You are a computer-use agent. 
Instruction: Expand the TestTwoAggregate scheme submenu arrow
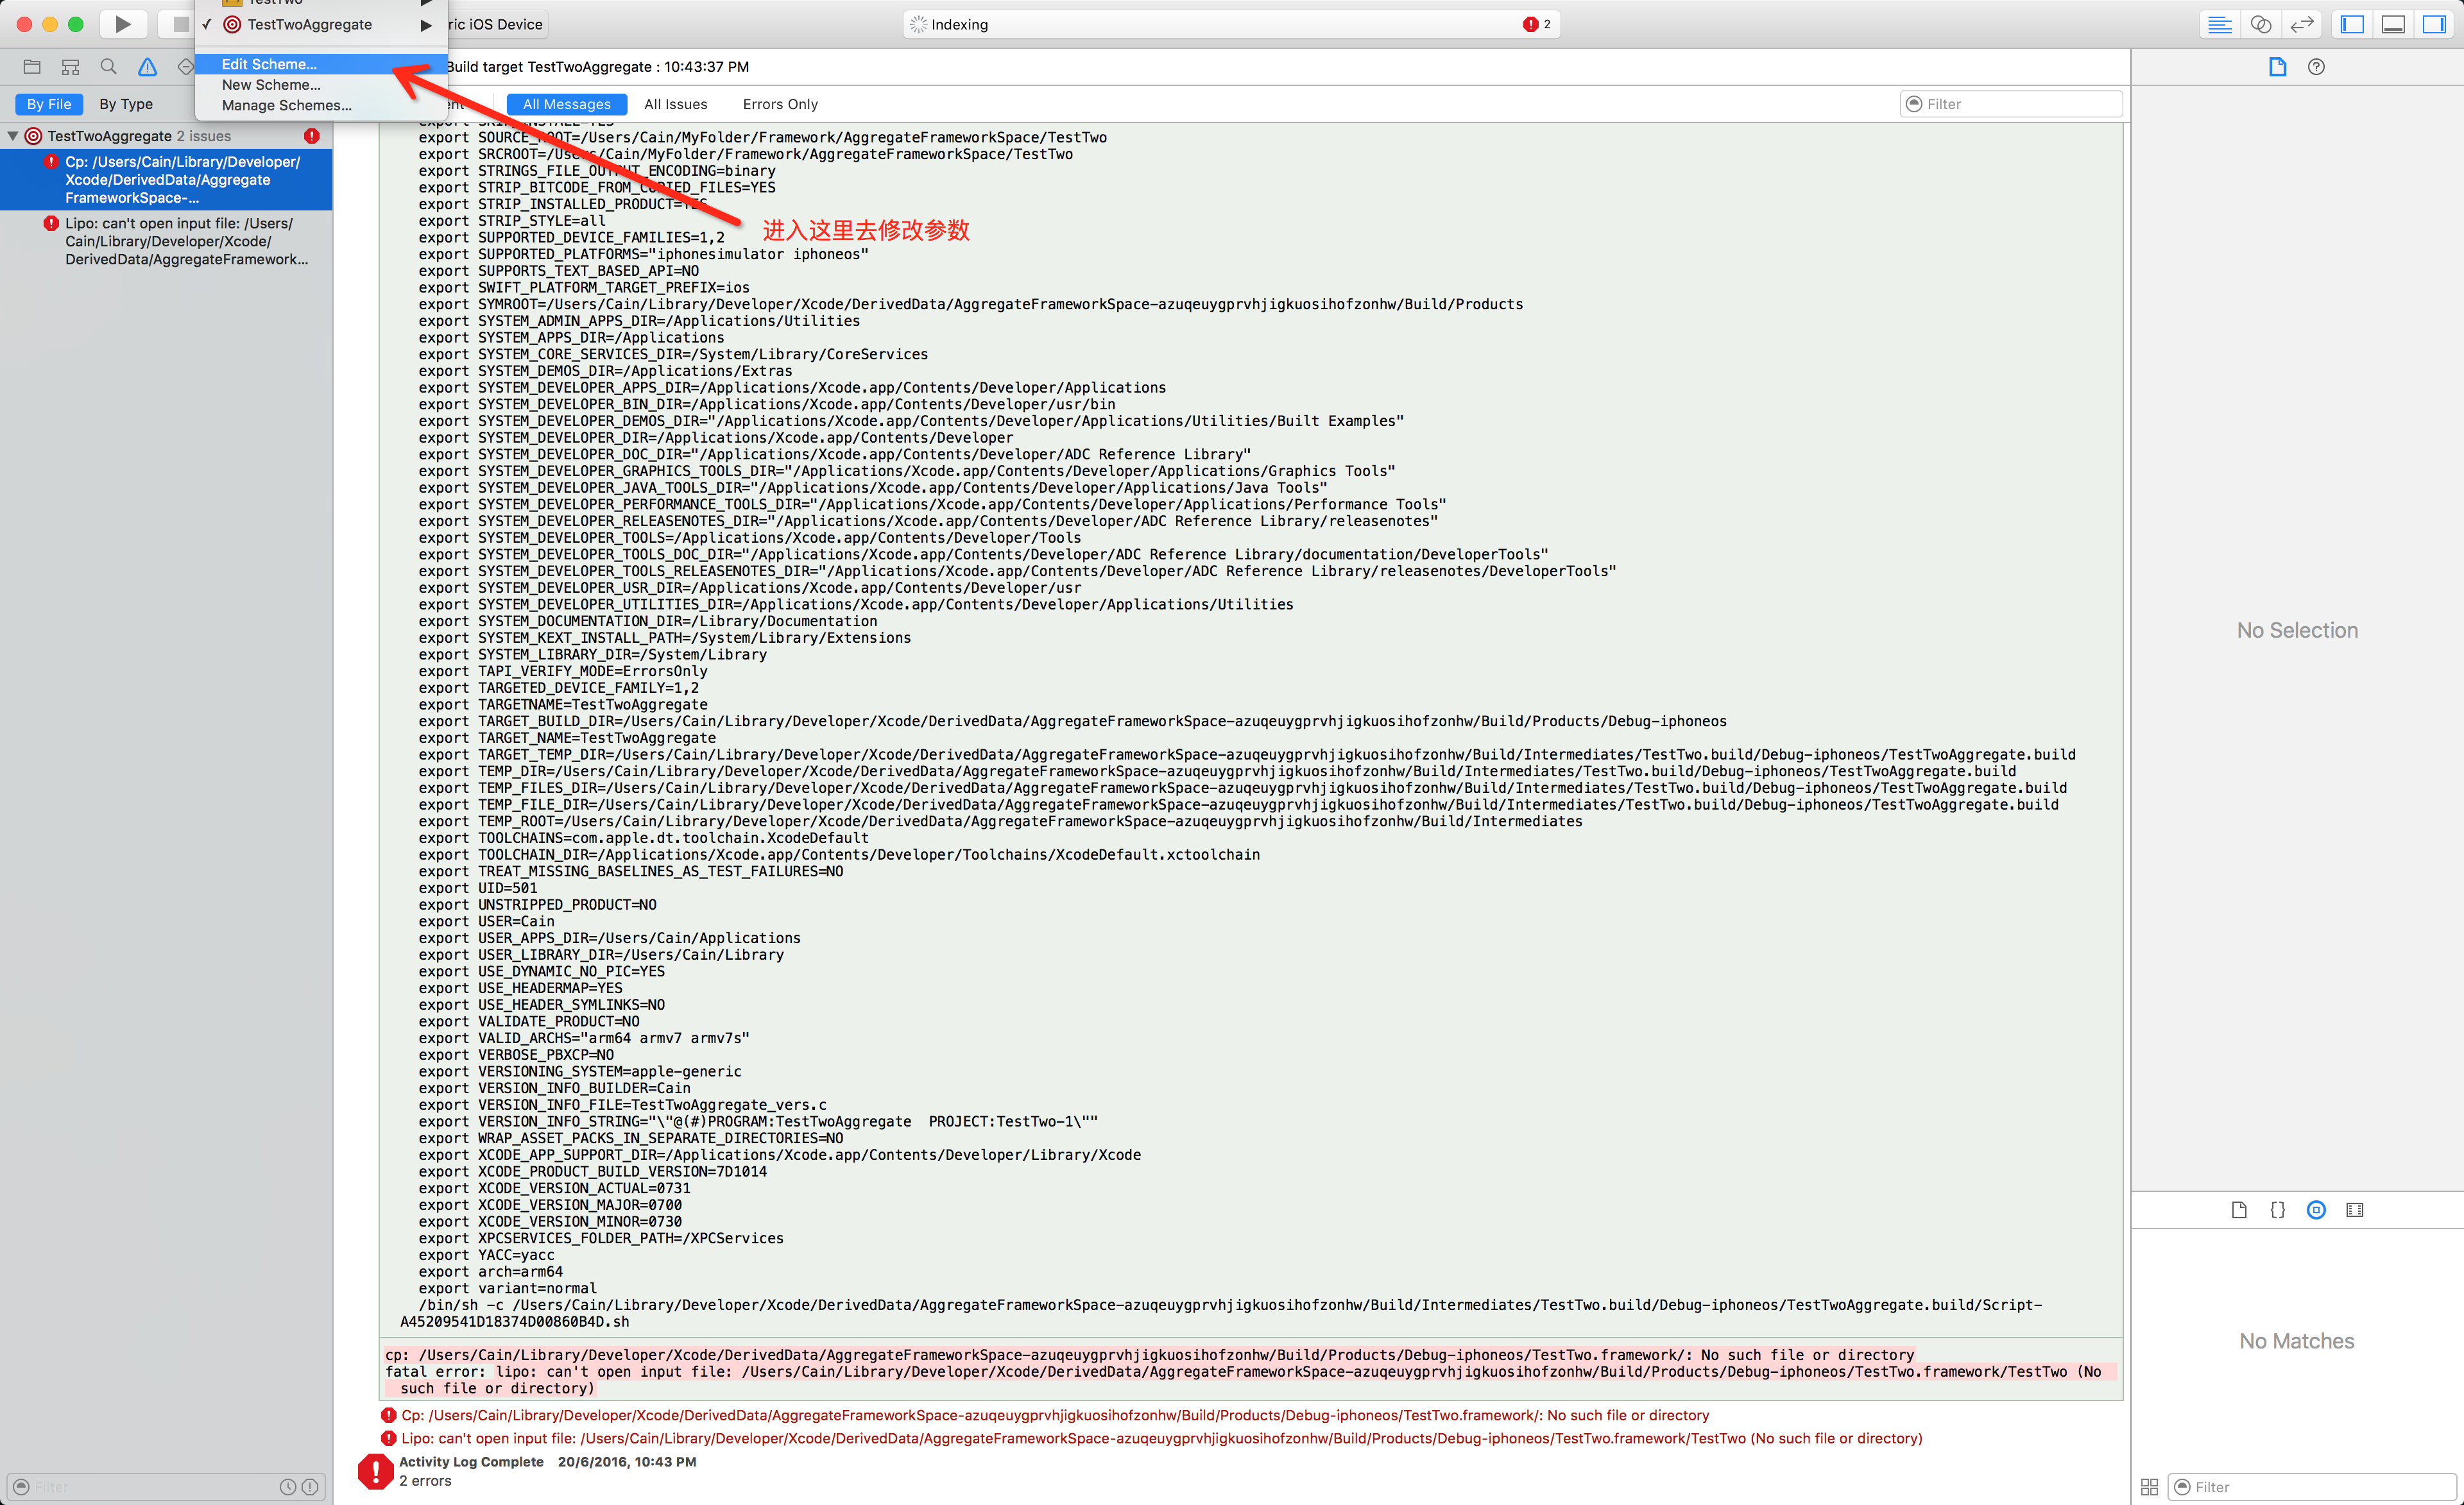coord(426,25)
